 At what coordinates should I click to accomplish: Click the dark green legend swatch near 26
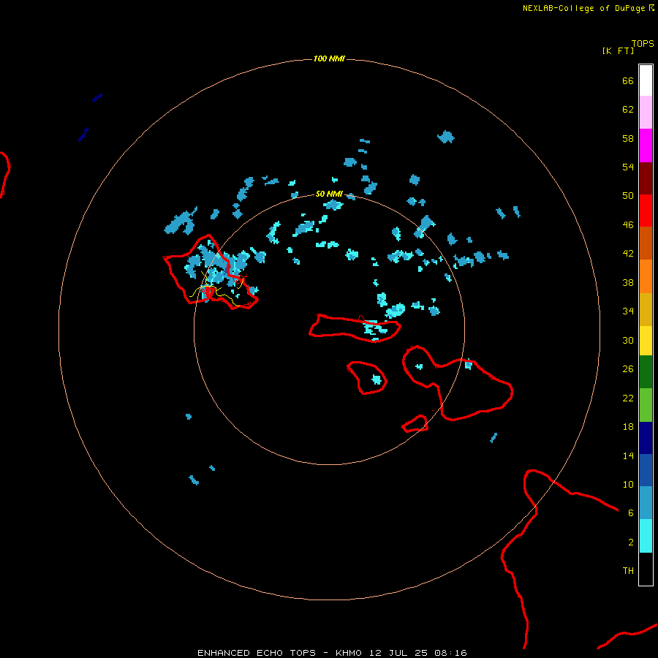pyautogui.click(x=646, y=372)
